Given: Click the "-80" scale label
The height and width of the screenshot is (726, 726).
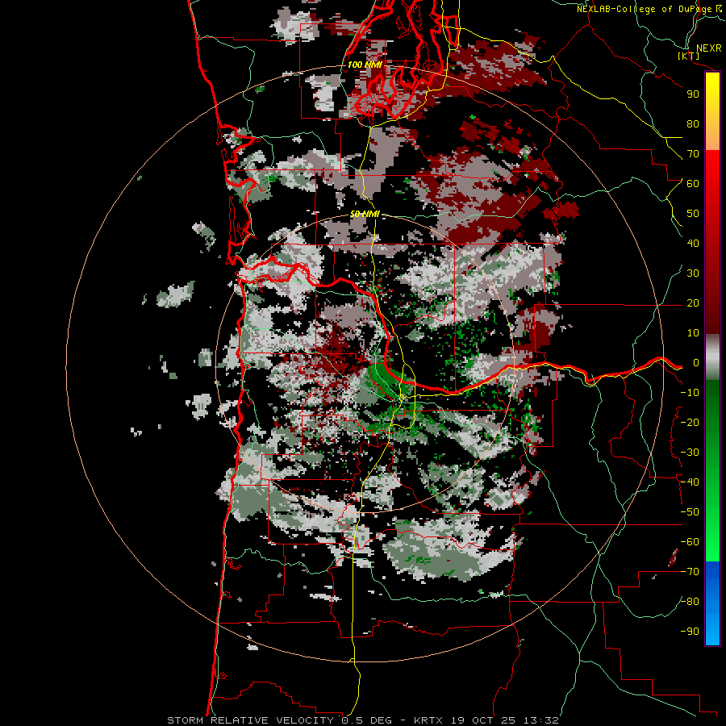Looking at the screenshot, I should coord(690,602).
